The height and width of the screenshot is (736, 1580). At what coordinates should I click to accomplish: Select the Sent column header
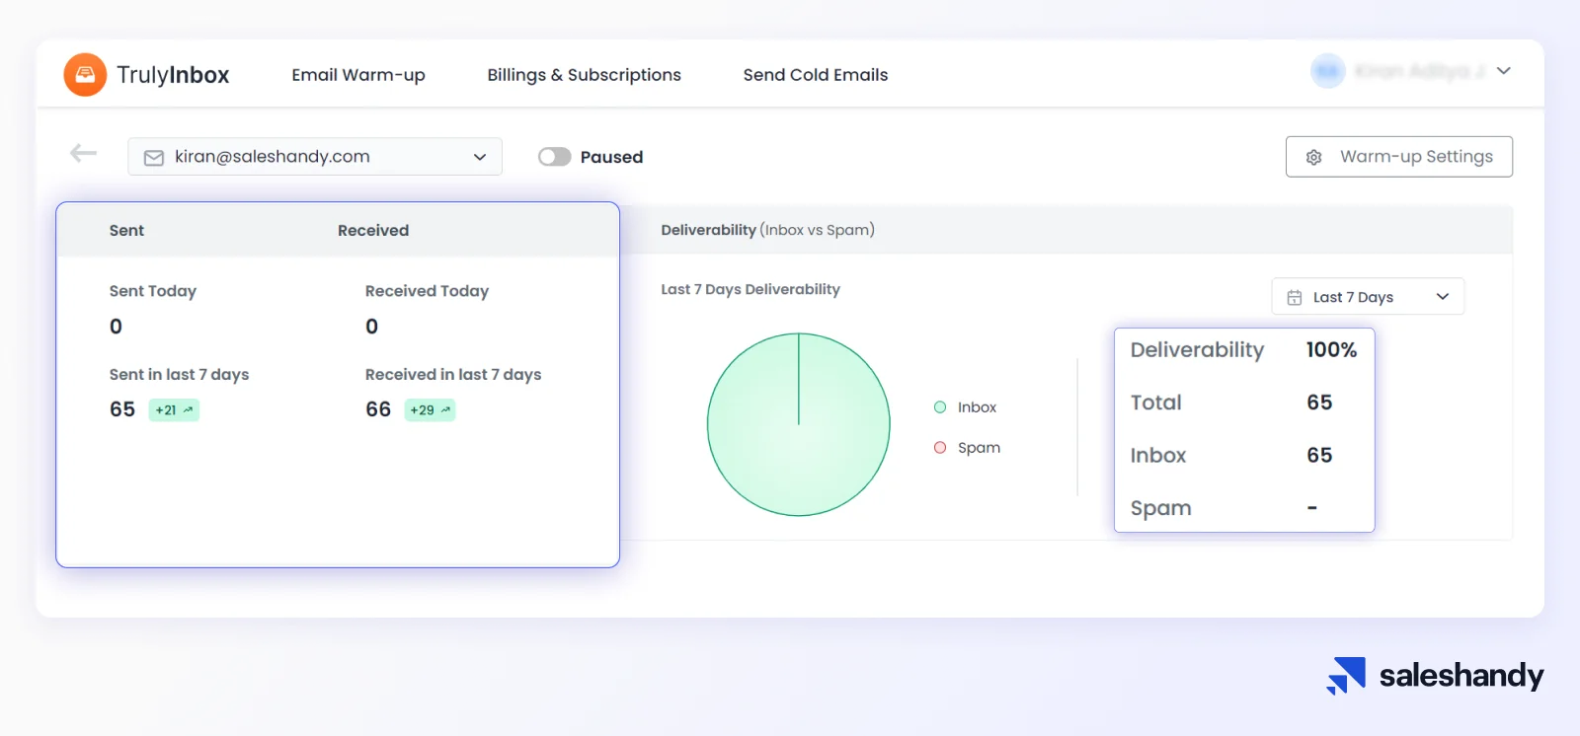tap(126, 231)
